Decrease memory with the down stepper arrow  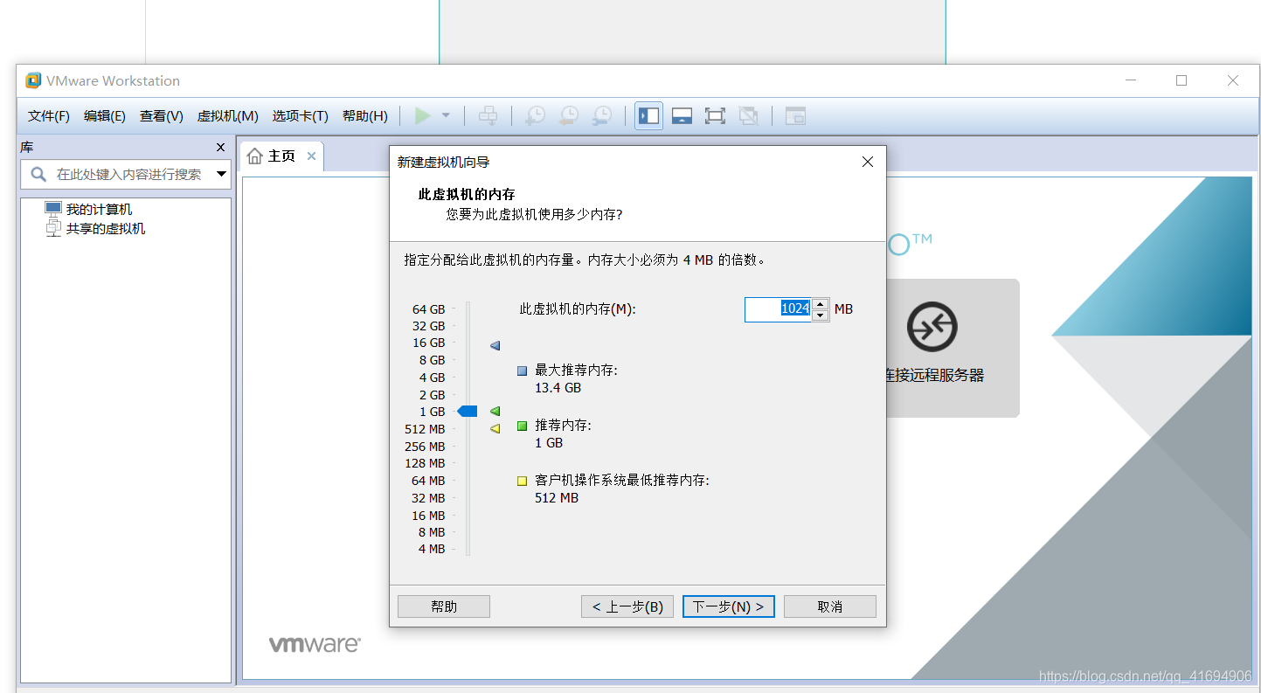point(821,315)
